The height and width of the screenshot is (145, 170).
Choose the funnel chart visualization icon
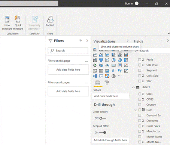[101, 60]
